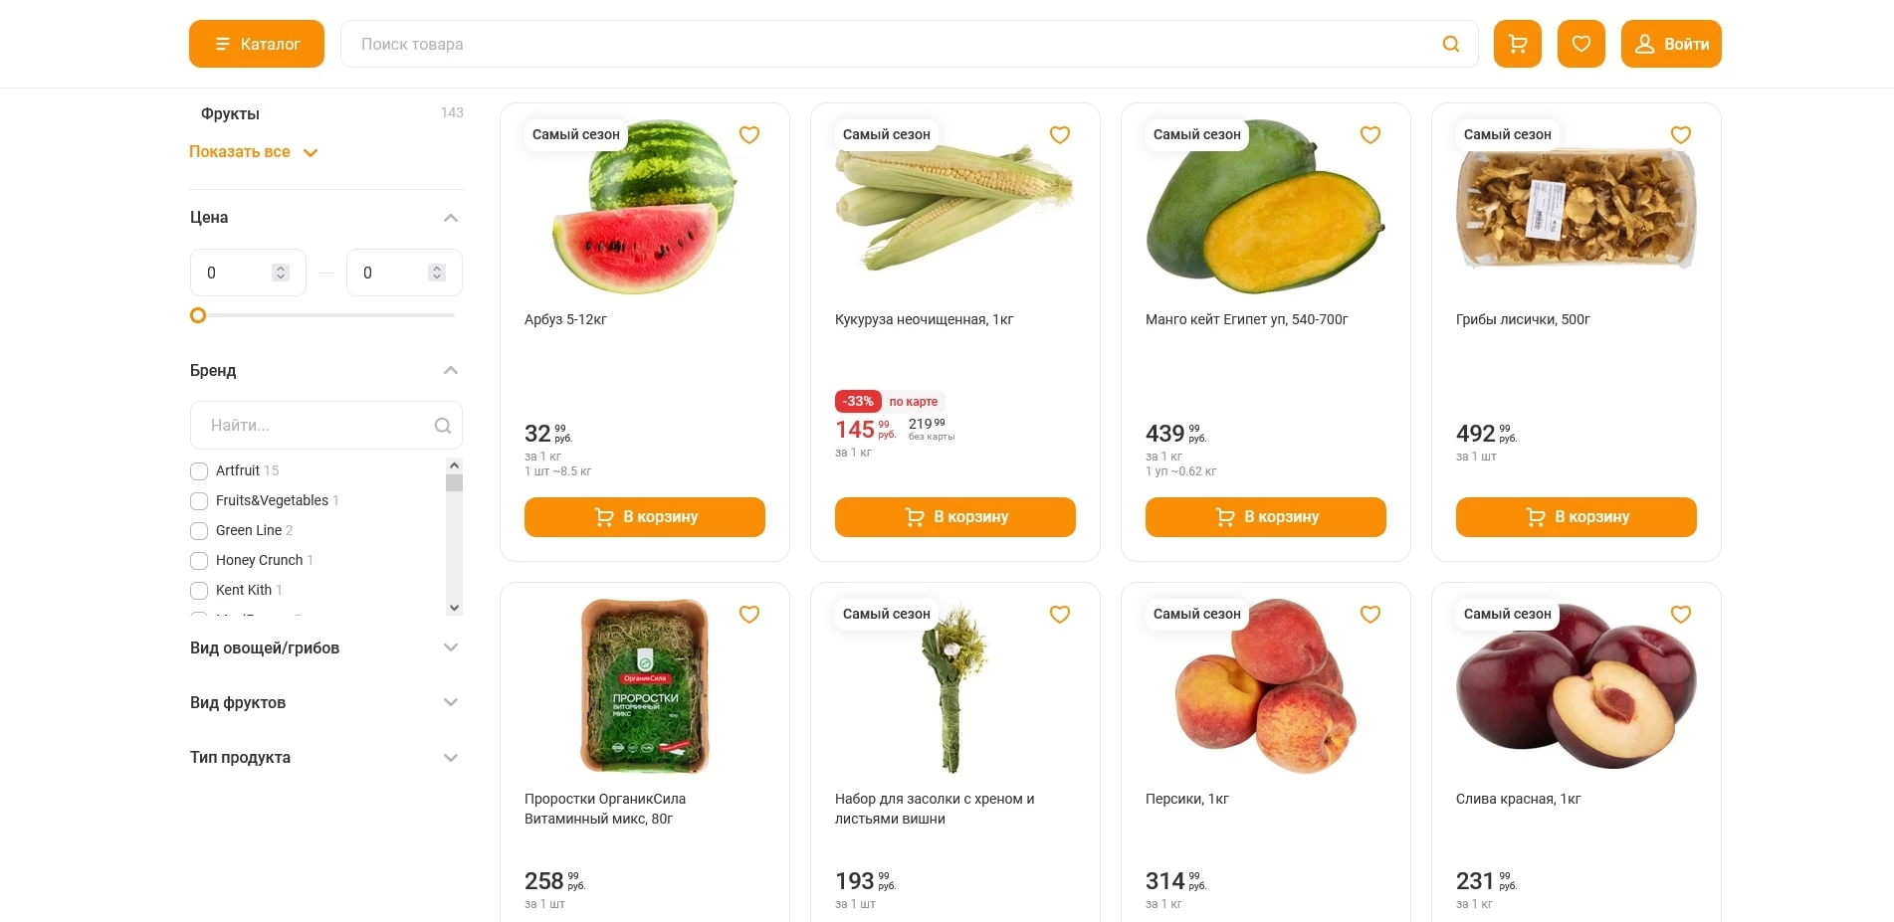Click the heart on Грибы лисички, 500г
This screenshot has width=1894, height=922.
(1680, 134)
